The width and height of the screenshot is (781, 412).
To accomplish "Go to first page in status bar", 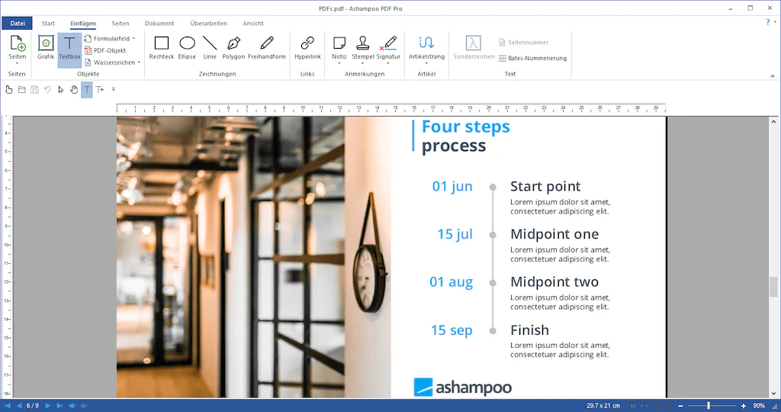I will [8, 406].
